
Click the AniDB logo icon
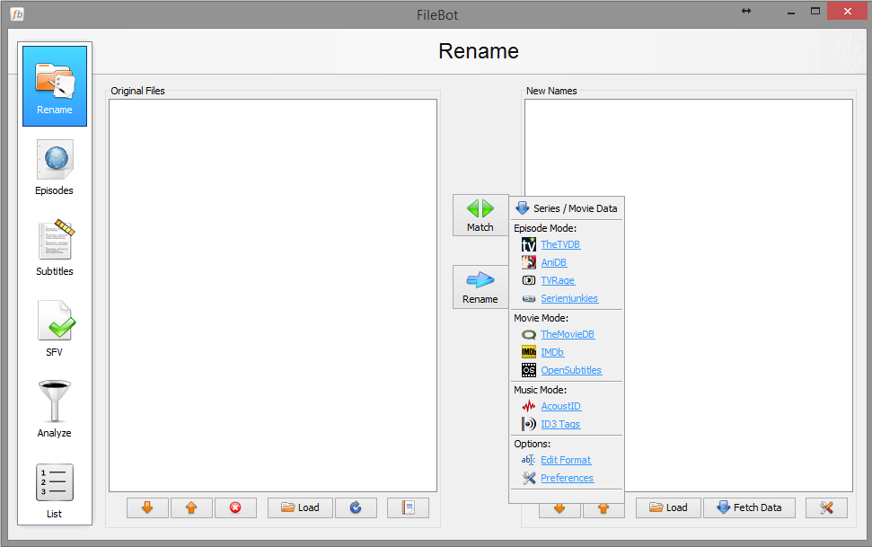[529, 262]
